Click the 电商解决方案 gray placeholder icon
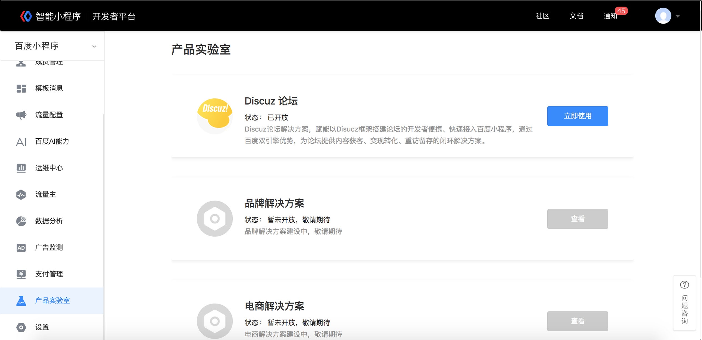 click(x=215, y=321)
